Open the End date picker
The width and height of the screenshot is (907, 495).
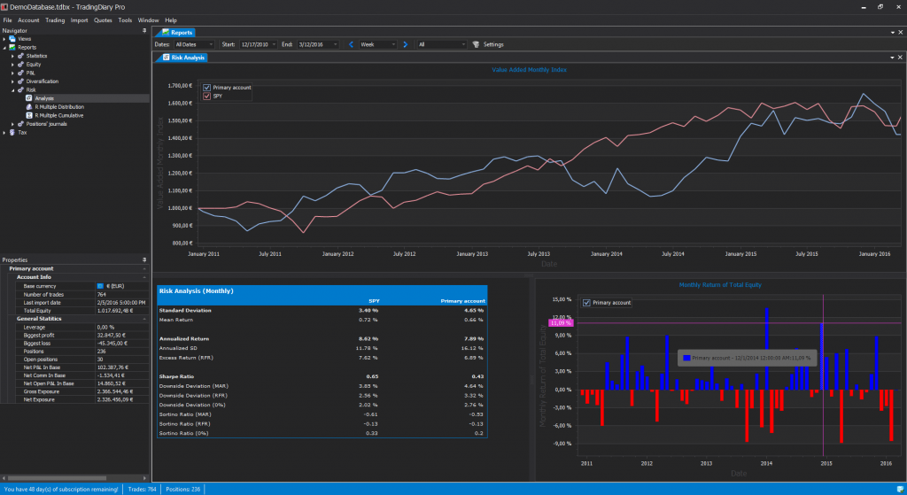click(x=318, y=44)
